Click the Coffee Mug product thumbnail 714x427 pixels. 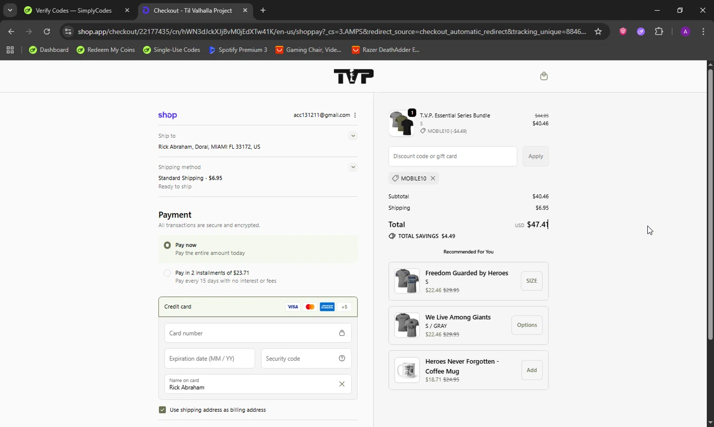tap(407, 370)
